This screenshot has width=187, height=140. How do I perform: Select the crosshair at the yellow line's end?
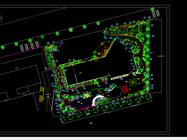(64, 8)
